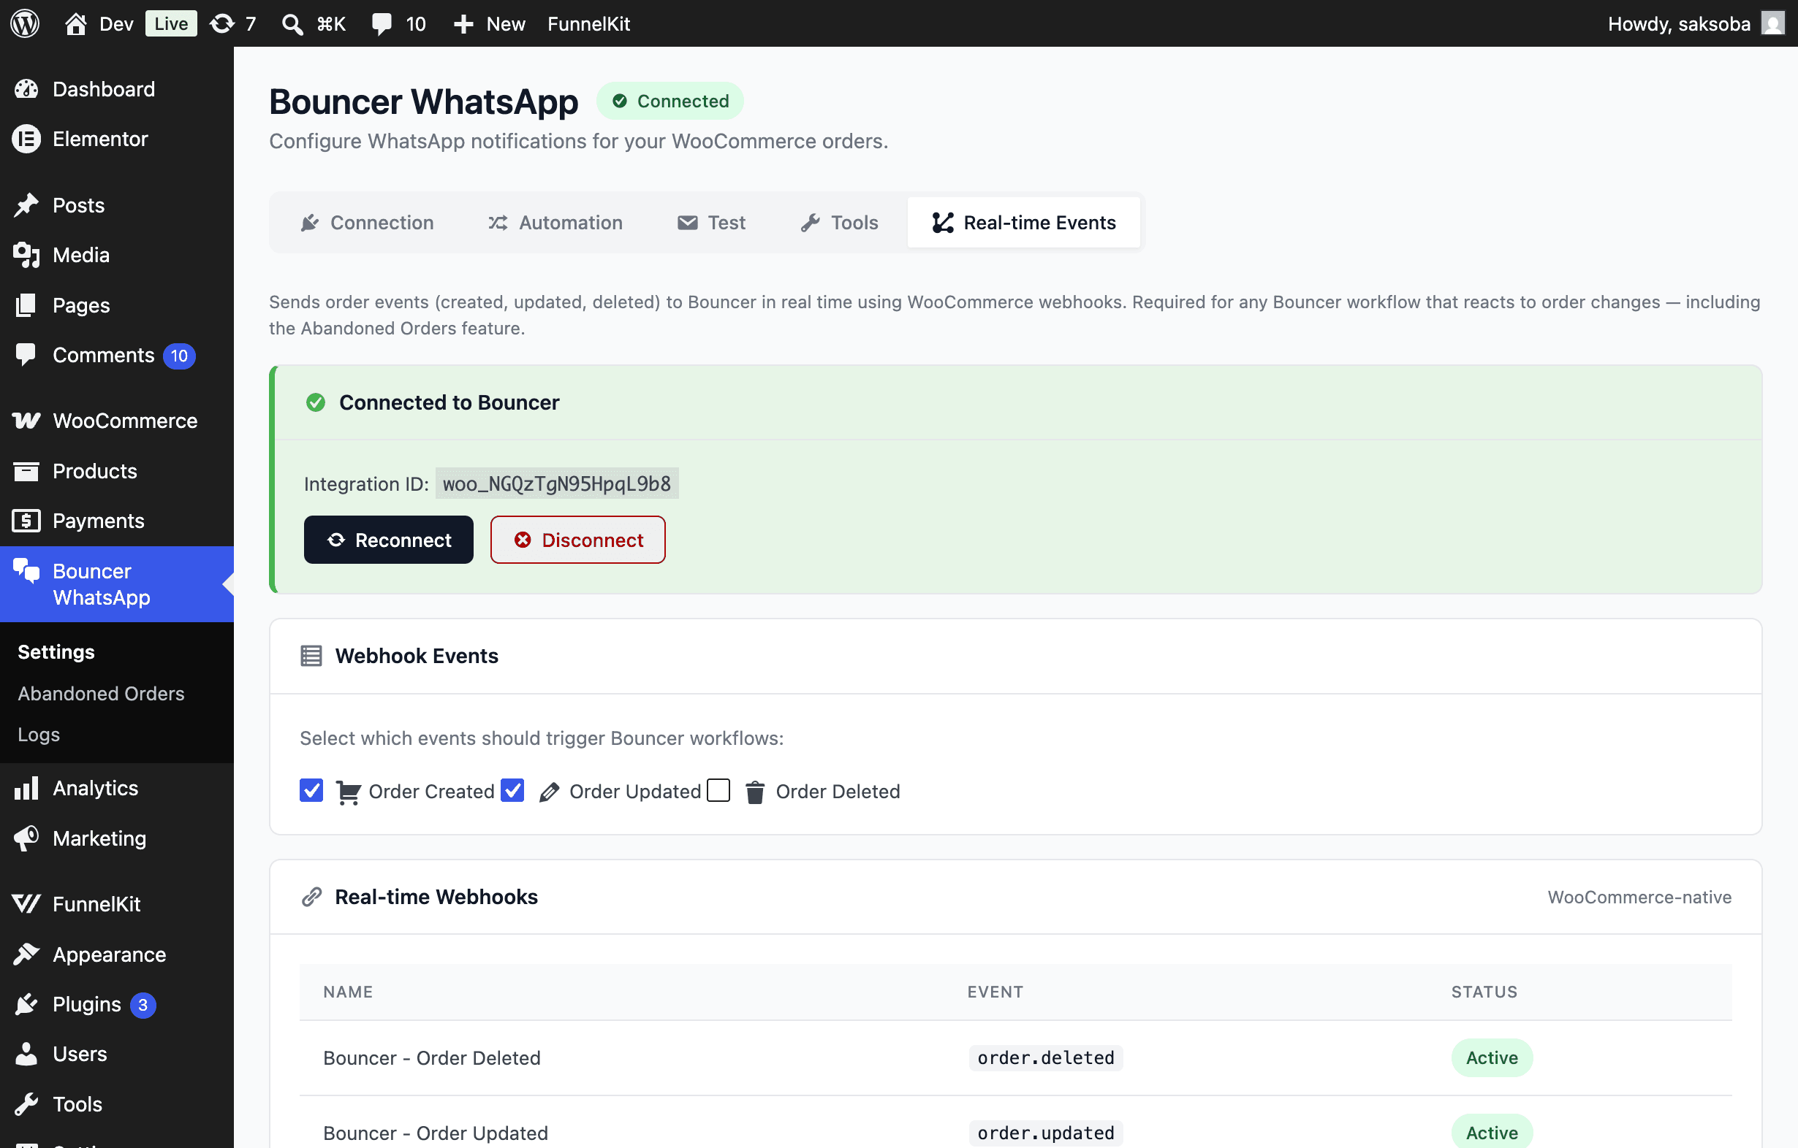Click the Reconnect button
This screenshot has width=1798, height=1148.
388,540
